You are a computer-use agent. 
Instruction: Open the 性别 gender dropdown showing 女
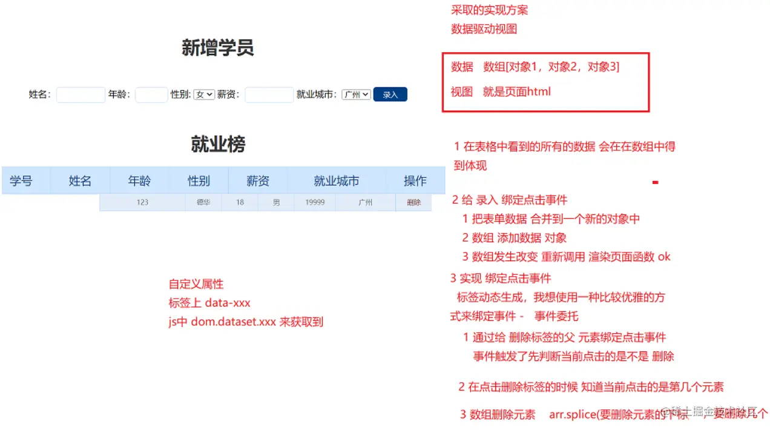pos(204,94)
